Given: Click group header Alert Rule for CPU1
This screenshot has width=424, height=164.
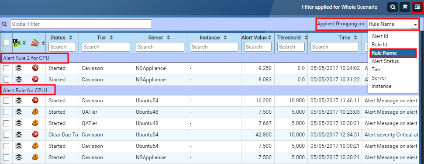Looking at the screenshot, I should [x=25, y=90].
